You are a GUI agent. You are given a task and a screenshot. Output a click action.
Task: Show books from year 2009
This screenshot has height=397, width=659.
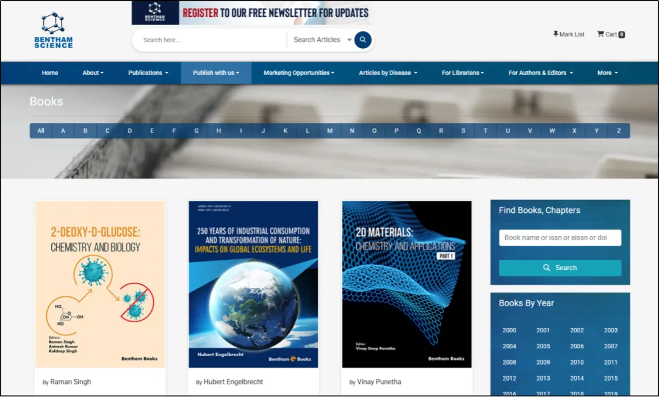pos(543,363)
